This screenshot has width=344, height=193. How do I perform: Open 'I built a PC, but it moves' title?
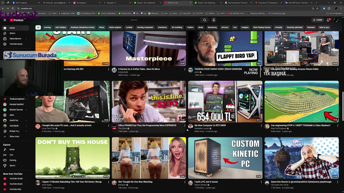206,182
